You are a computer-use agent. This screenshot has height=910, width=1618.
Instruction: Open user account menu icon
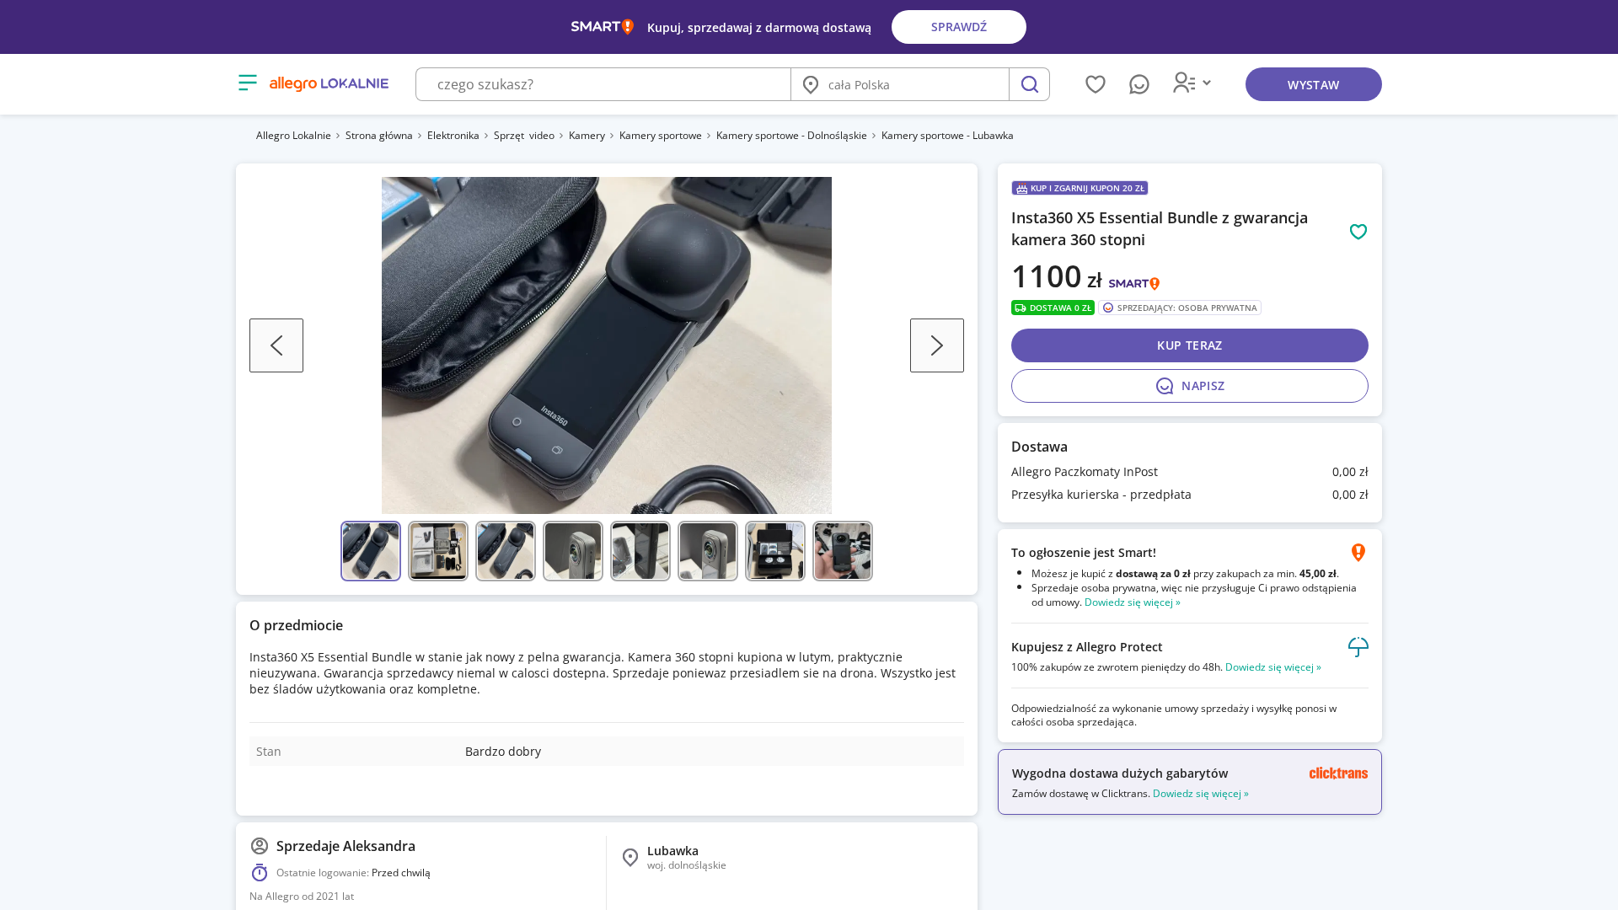[x=1192, y=83]
